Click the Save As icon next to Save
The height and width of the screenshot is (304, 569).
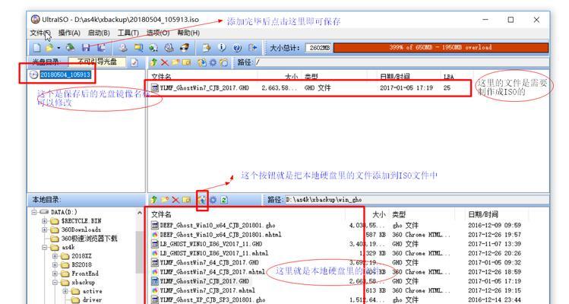pyautogui.click(x=101, y=48)
